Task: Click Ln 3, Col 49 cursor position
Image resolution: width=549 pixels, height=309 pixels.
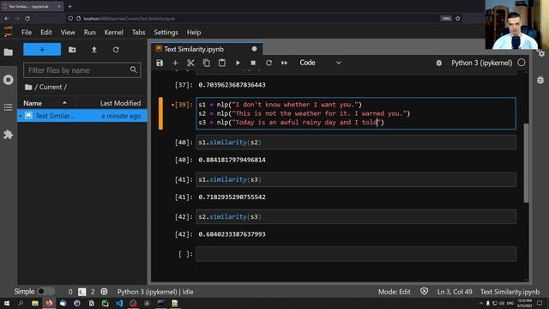Action: point(455,292)
